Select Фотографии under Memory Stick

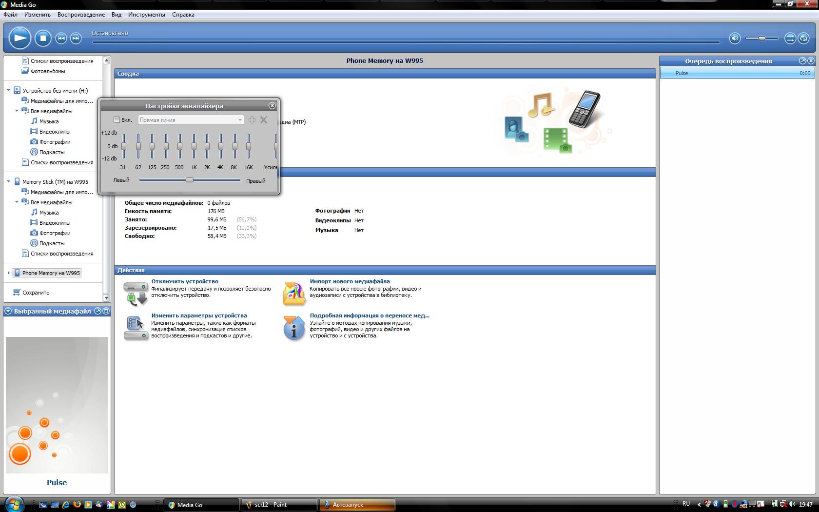pyautogui.click(x=55, y=233)
